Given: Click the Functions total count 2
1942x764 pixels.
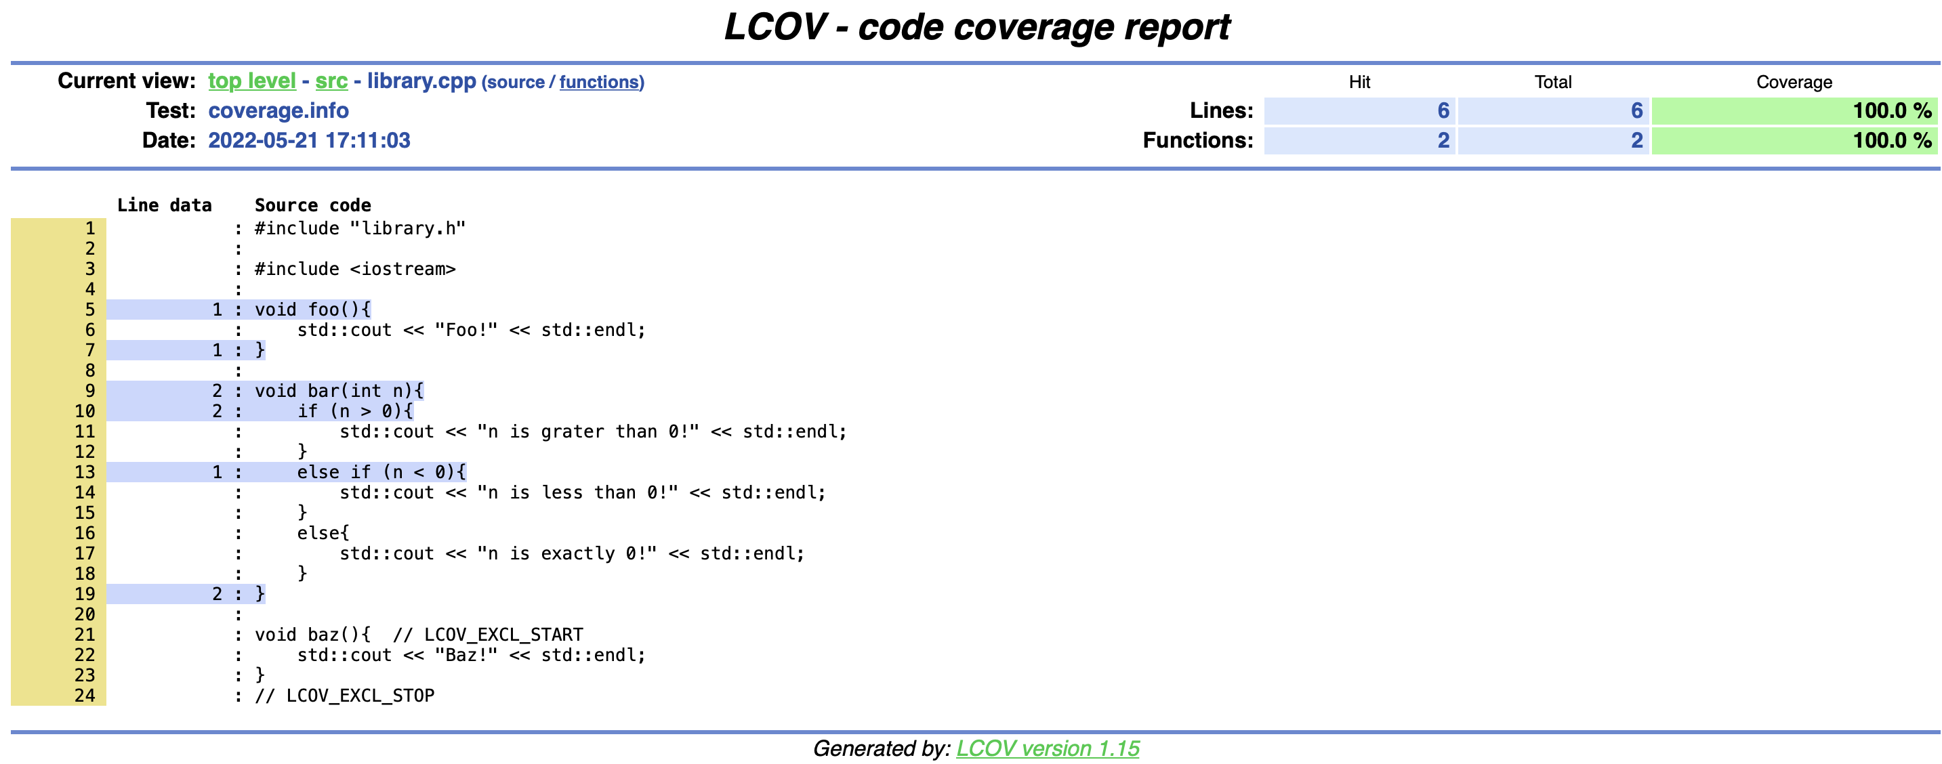Looking at the screenshot, I should [x=1636, y=140].
